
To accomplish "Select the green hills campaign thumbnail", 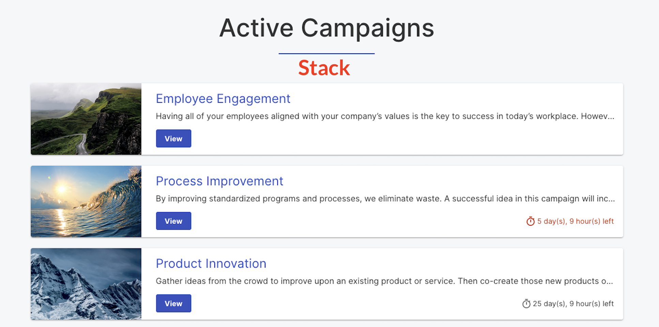I will click(x=86, y=119).
